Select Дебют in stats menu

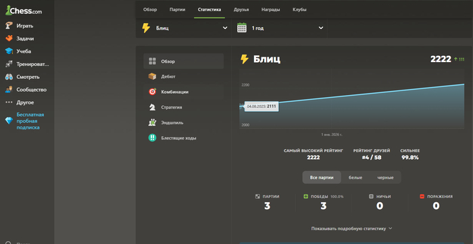184,76
